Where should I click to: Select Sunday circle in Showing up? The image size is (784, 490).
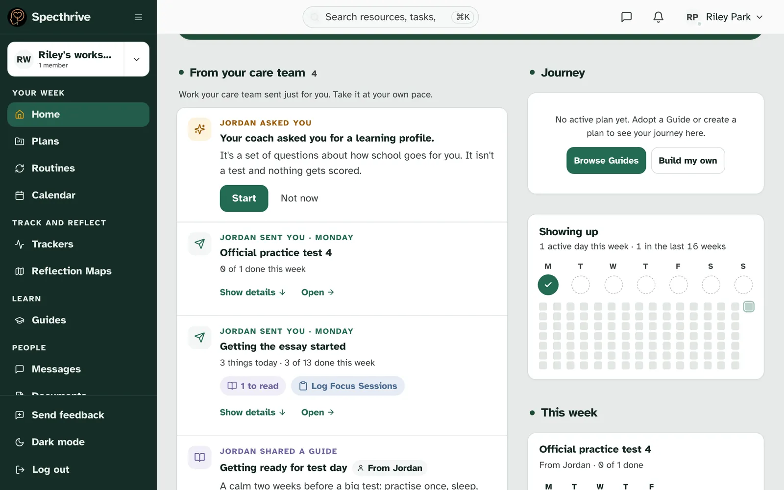(743, 285)
